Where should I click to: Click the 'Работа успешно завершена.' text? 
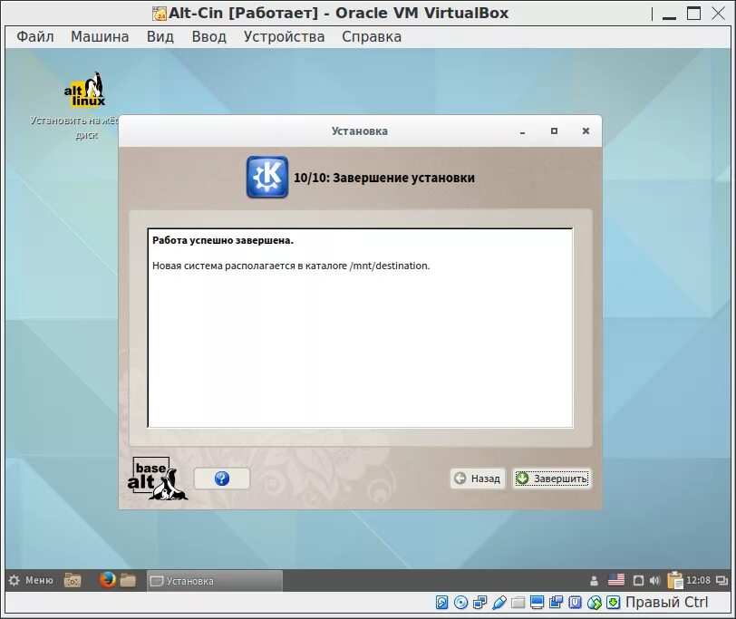(222, 240)
